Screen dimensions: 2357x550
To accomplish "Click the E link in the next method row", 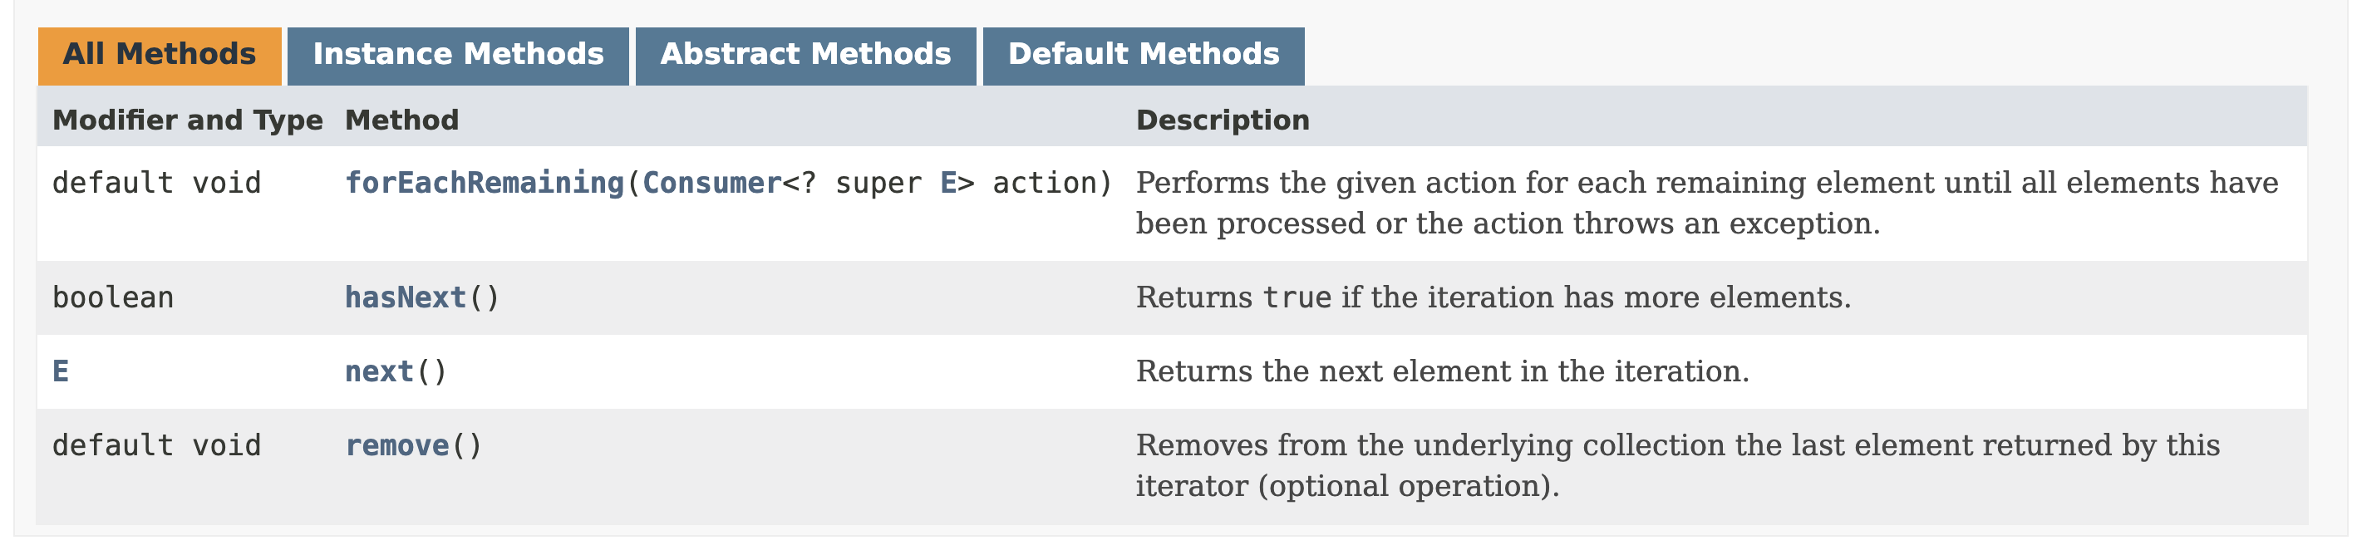I will click(60, 371).
